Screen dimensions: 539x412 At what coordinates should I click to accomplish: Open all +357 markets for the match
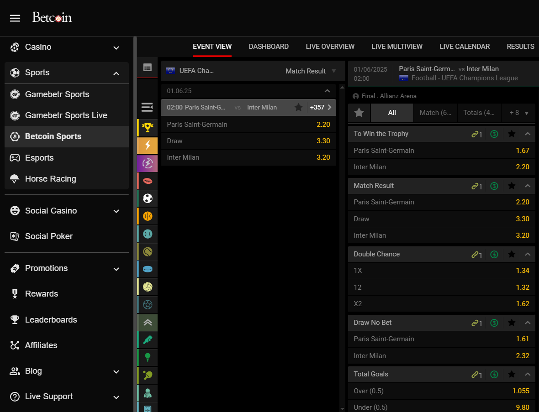coord(321,108)
